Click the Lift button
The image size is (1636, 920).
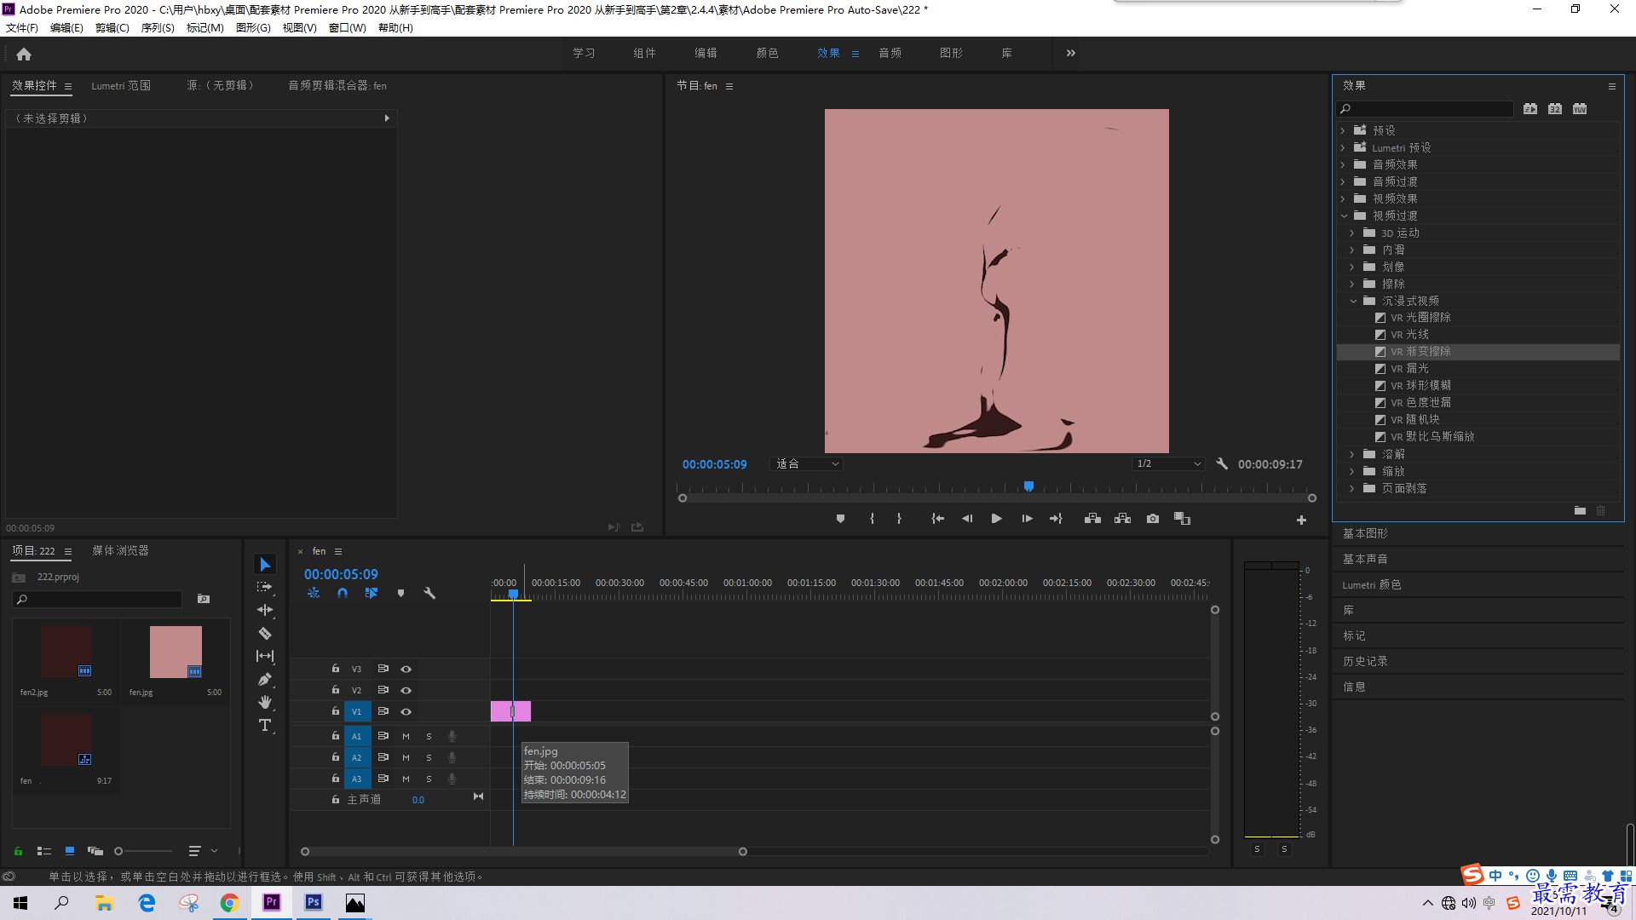[1092, 519]
